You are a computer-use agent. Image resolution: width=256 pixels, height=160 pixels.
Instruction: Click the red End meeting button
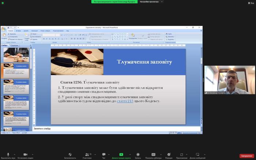click(x=246, y=156)
